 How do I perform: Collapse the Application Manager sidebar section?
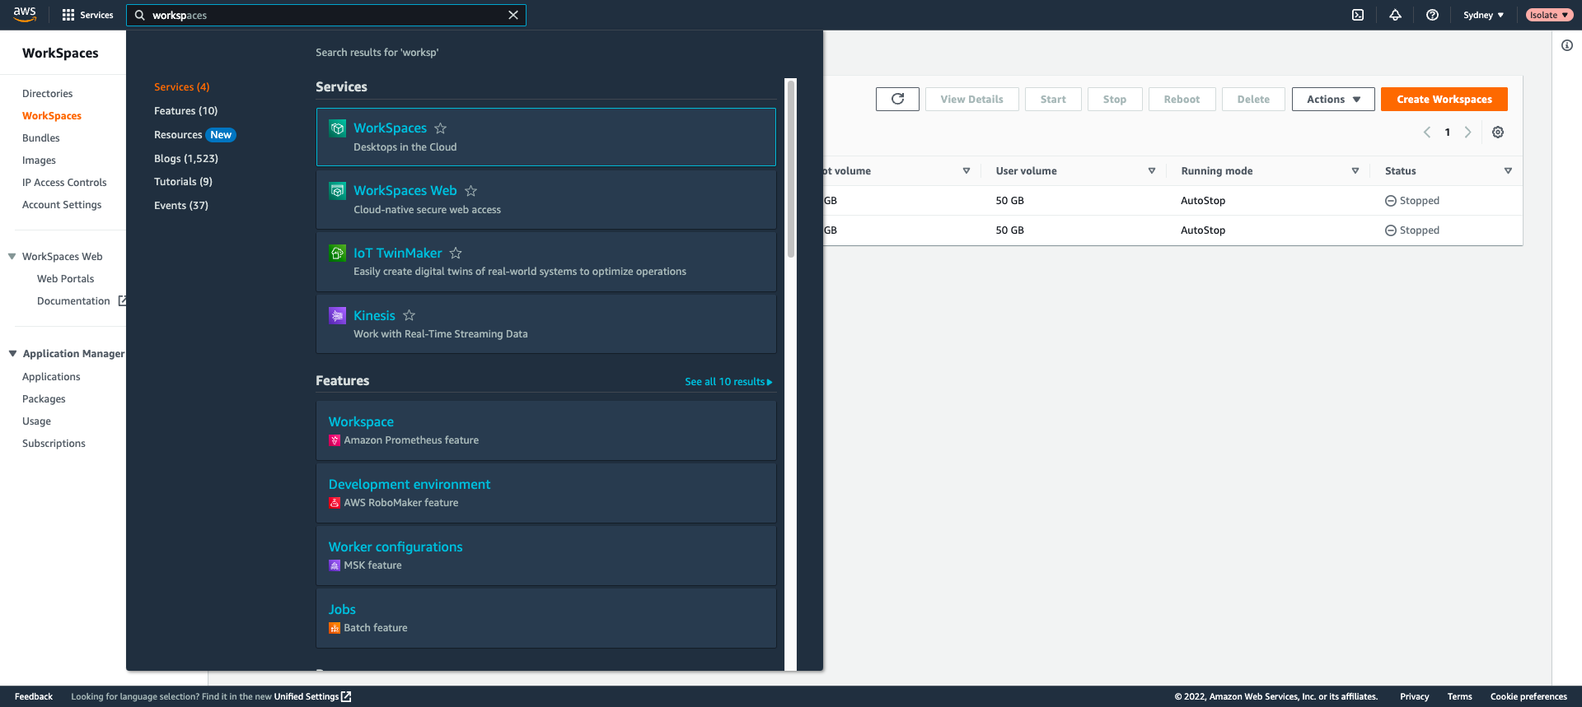12,354
